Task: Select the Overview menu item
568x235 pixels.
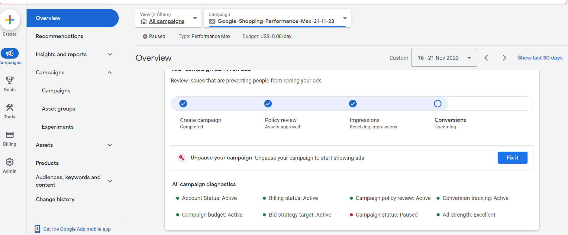Action: click(73, 18)
